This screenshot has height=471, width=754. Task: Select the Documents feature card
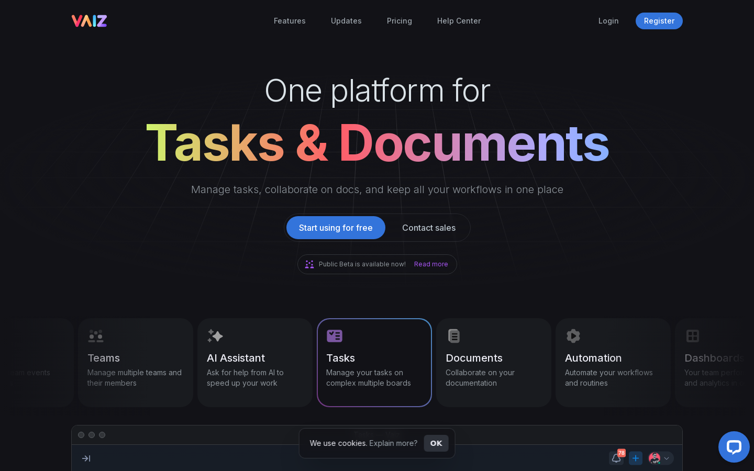(x=494, y=363)
